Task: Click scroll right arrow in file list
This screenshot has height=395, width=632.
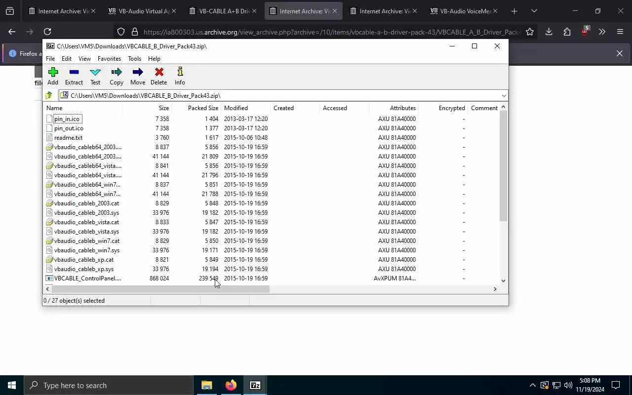Action: pos(495,289)
